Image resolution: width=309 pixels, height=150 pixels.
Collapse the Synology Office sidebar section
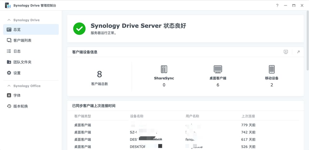[9, 86]
